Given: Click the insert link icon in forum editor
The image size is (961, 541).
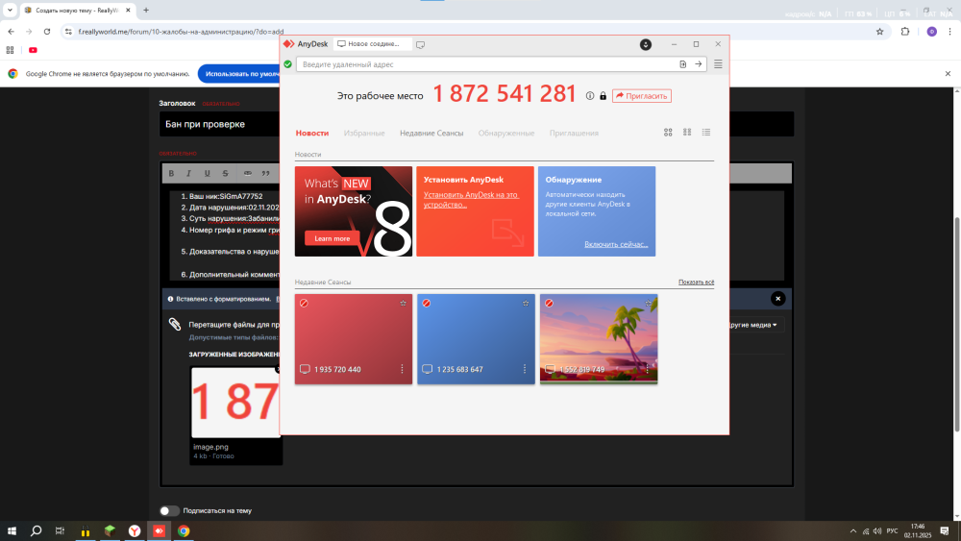Looking at the screenshot, I should (248, 173).
